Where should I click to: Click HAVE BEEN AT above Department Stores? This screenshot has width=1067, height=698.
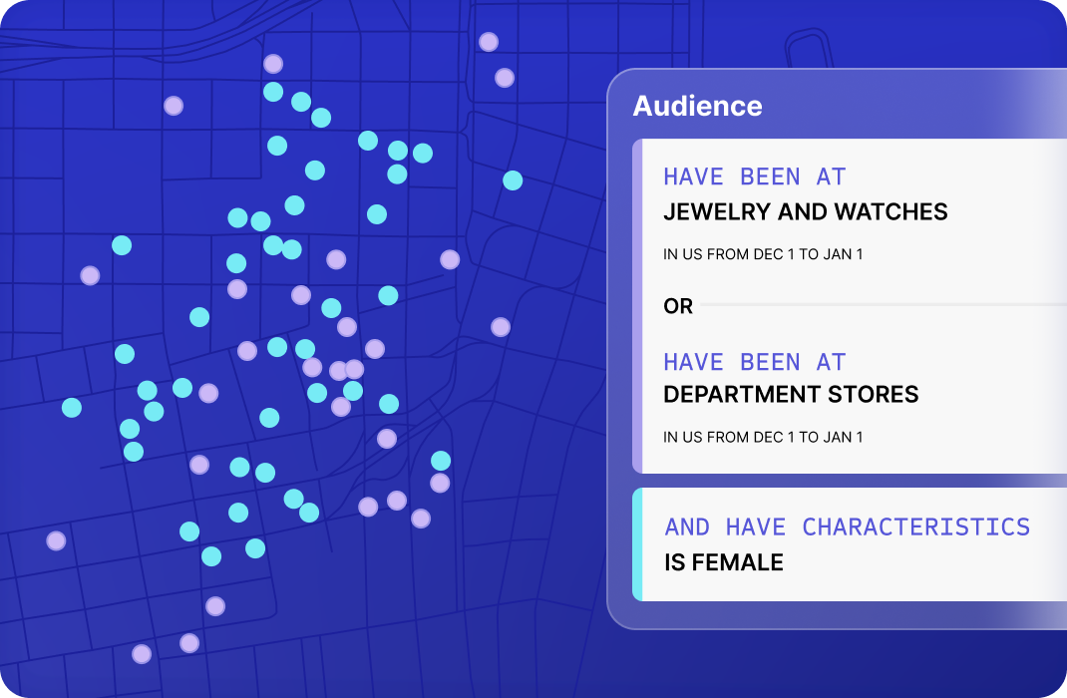[755, 362]
